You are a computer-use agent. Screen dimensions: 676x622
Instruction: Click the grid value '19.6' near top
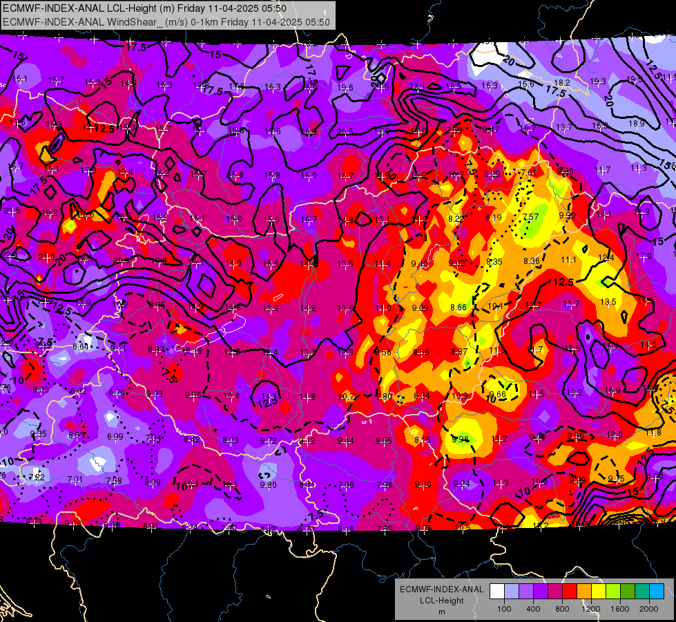pos(345,88)
